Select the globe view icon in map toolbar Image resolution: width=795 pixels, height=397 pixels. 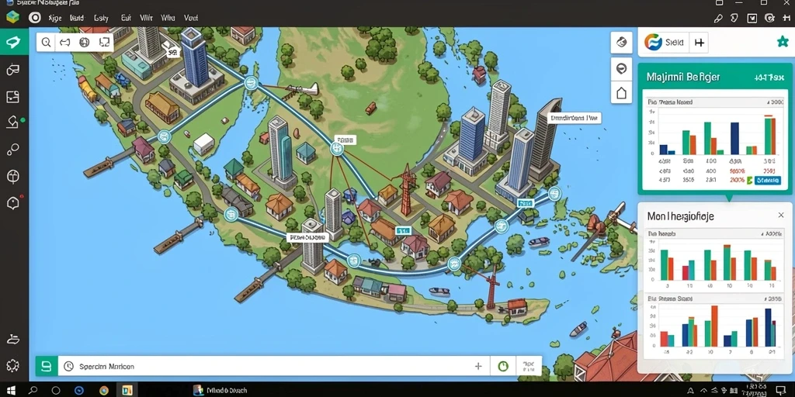click(x=85, y=43)
